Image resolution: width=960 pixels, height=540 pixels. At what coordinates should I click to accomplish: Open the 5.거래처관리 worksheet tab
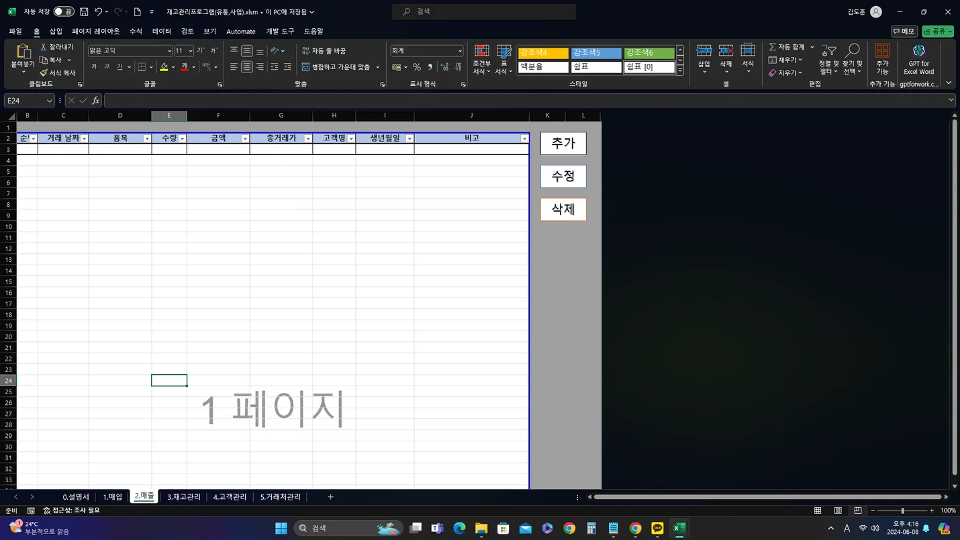281,497
